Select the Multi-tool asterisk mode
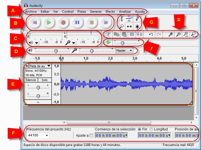Screen dimensions: 201x150 pos(137,27)
